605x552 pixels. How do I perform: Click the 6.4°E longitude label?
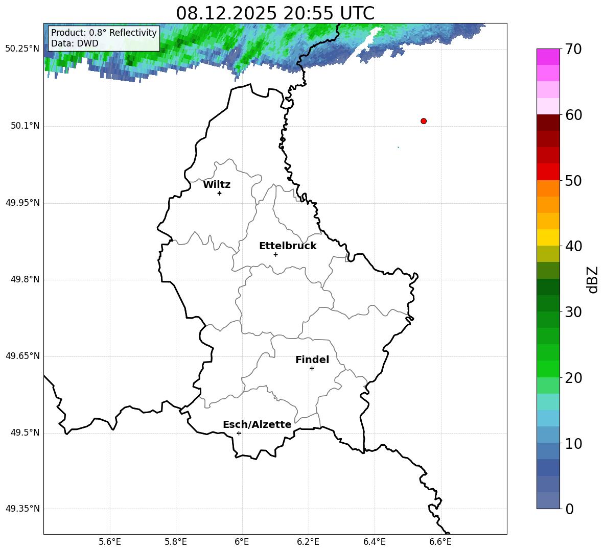pyautogui.click(x=374, y=542)
